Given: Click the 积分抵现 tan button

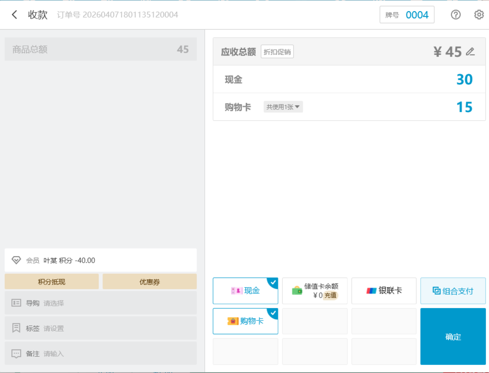Looking at the screenshot, I should (52, 282).
